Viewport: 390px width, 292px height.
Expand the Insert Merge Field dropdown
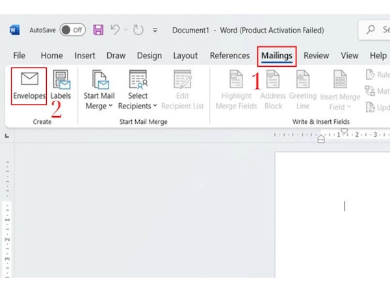[x=340, y=106]
